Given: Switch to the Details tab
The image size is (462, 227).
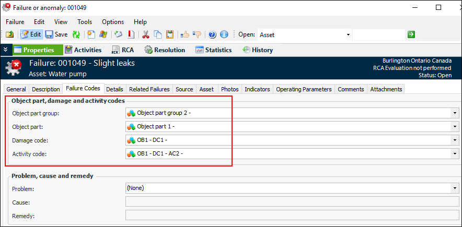Looking at the screenshot, I should [114, 89].
